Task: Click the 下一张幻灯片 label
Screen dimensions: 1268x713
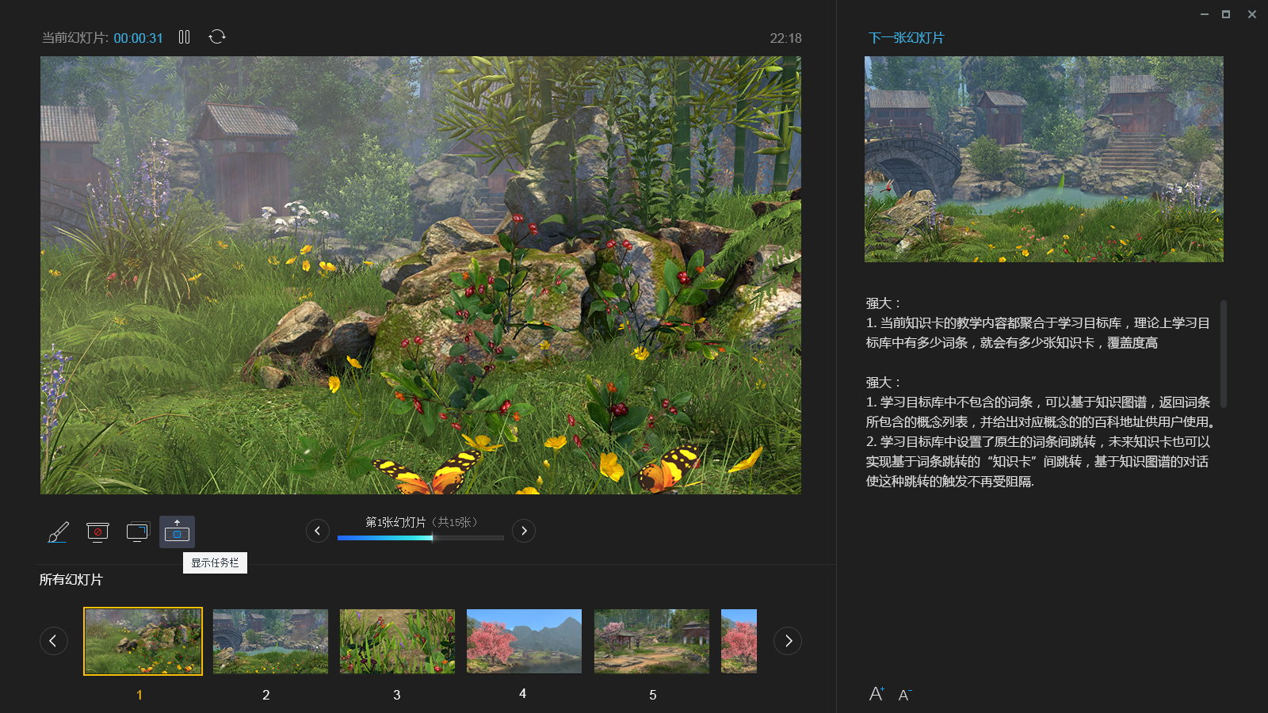Action: pos(907,38)
